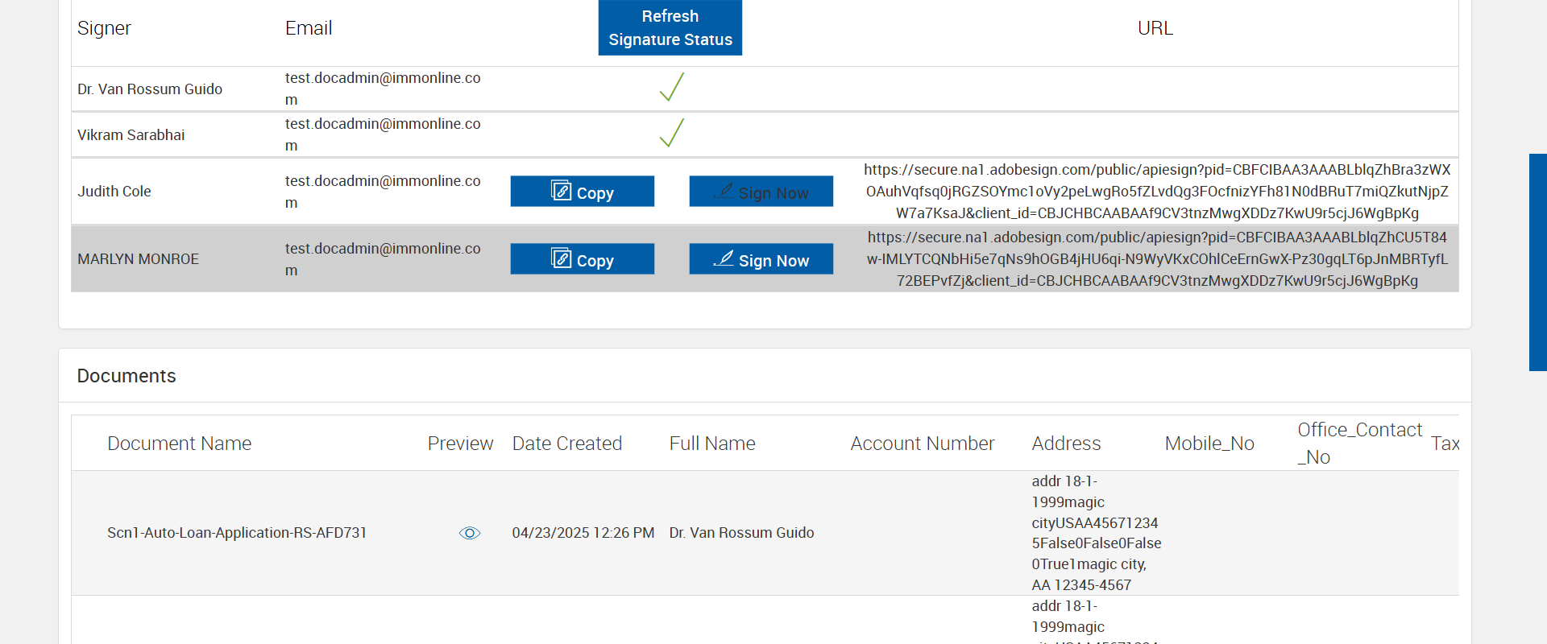1547x644 pixels.
Task: Click the Mobile_No column header
Action: point(1209,444)
